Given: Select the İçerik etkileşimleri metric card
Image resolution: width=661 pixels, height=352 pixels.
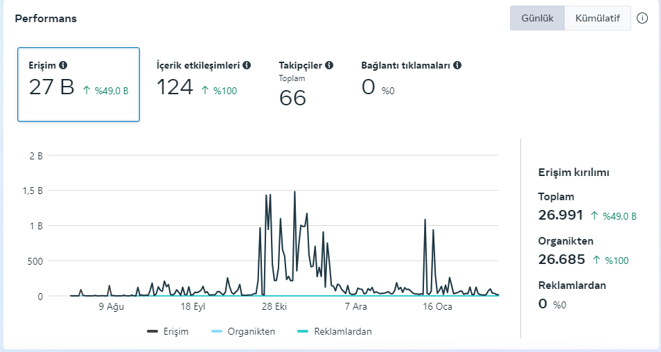Looking at the screenshot, I should pos(203,85).
